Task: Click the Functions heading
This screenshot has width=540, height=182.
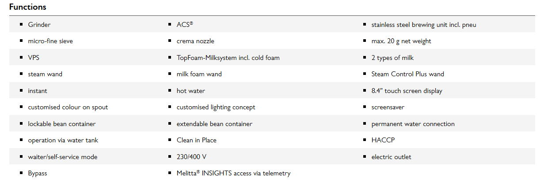Action: (28, 7)
